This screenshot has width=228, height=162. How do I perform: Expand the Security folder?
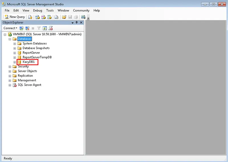pyautogui.click(x=10, y=67)
